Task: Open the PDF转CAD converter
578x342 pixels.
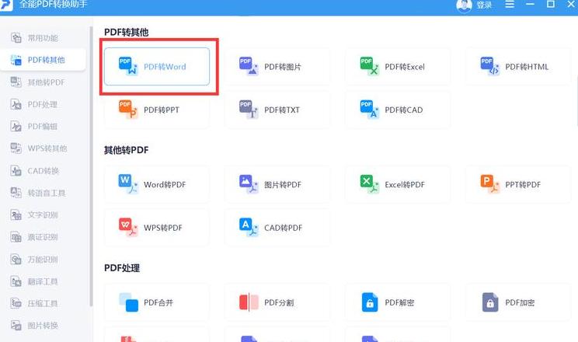Action: [398, 110]
